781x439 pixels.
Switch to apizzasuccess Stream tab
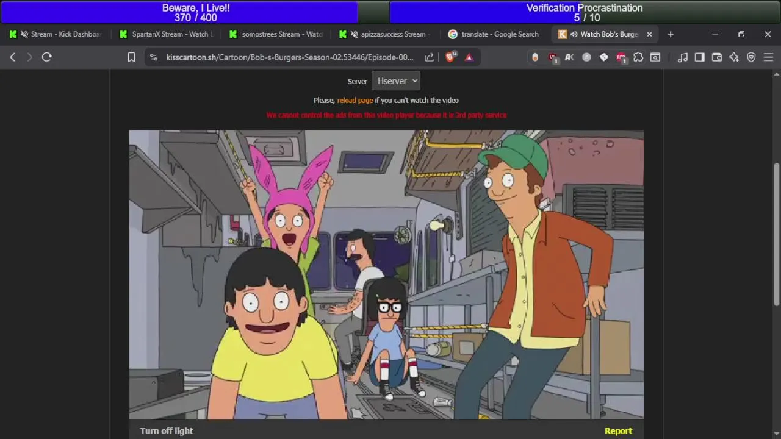click(x=386, y=34)
